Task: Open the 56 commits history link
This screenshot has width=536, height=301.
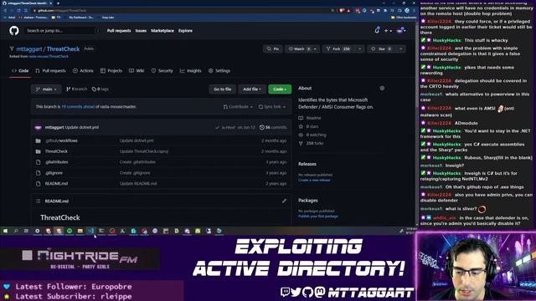Action: 273,127
